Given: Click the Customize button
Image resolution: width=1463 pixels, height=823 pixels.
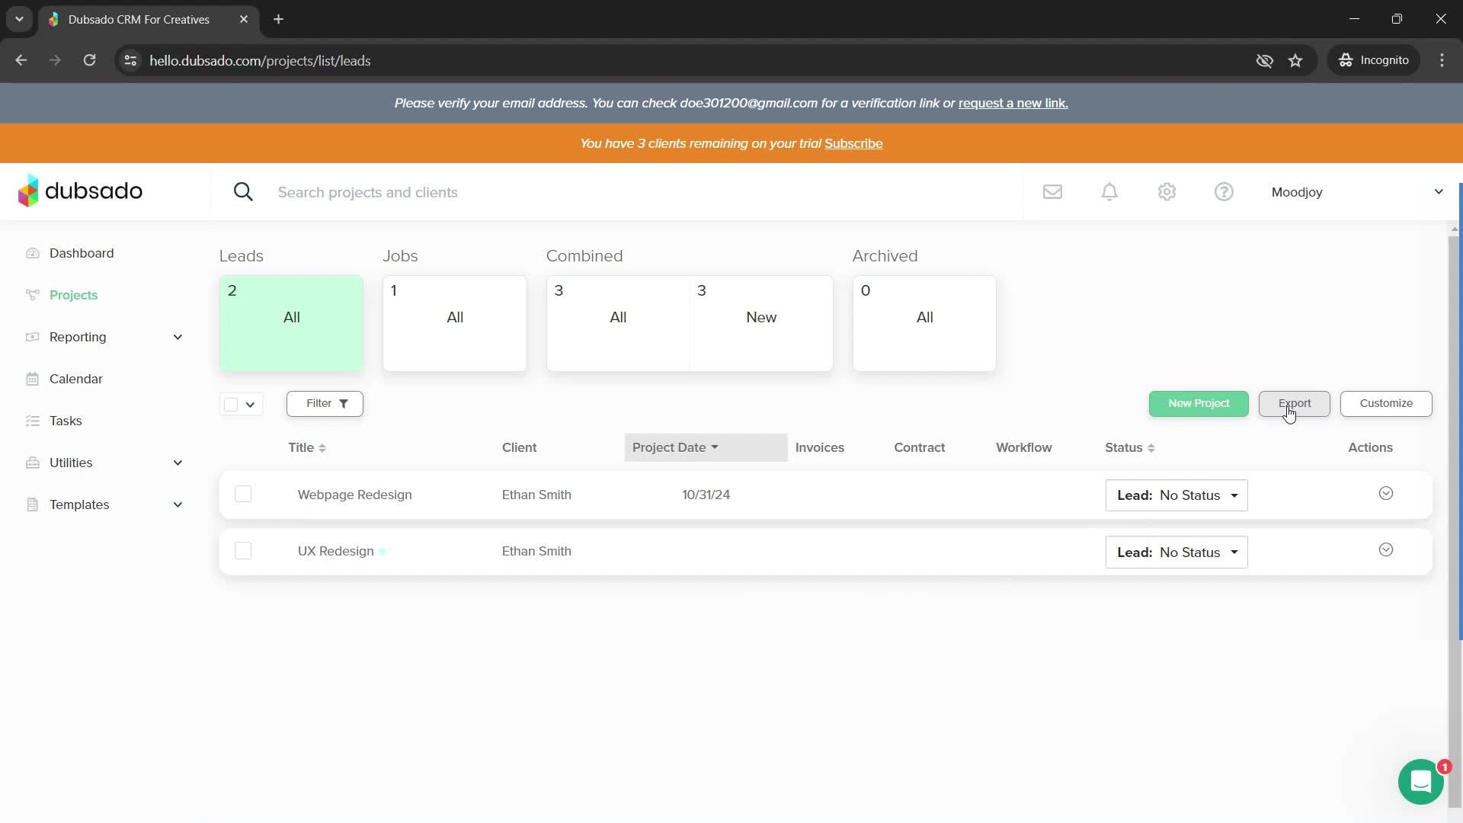Looking at the screenshot, I should [1385, 403].
